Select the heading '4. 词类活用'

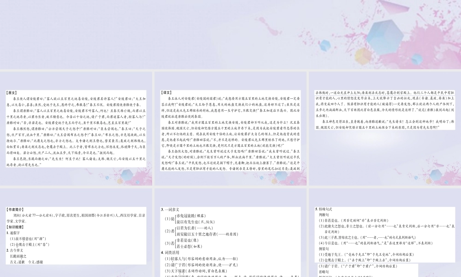170,253
